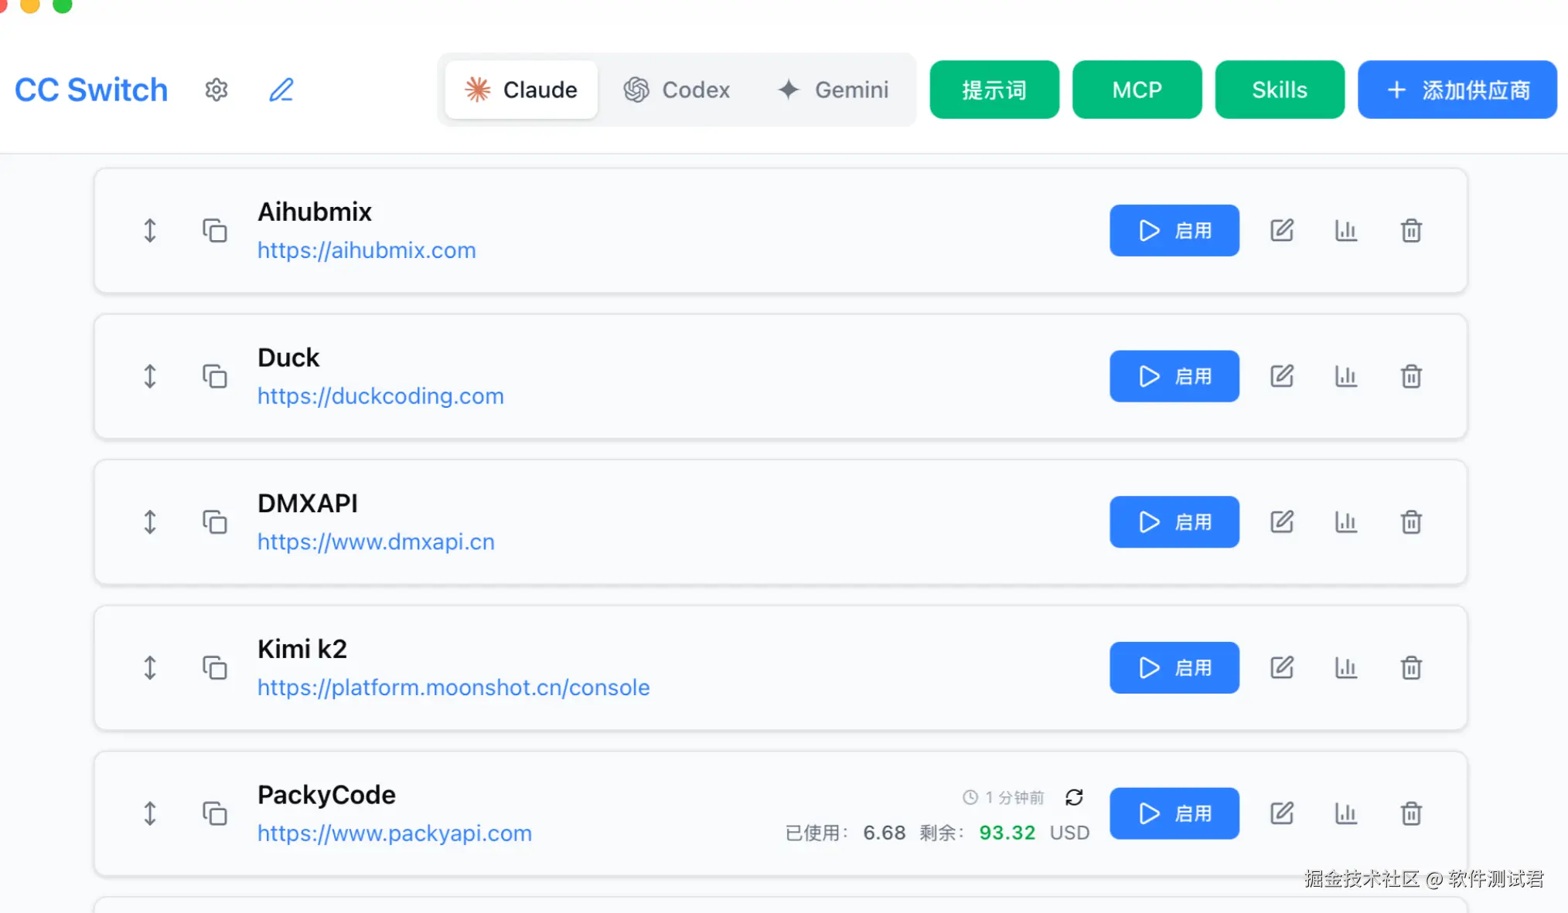Open the settings gear icon
Image resolution: width=1568 pixels, height=913 pixels.
216,90
